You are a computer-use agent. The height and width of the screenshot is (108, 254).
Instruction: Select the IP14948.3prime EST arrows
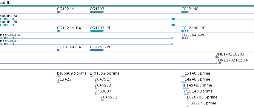pyautogui.click(x=186, y=88)
